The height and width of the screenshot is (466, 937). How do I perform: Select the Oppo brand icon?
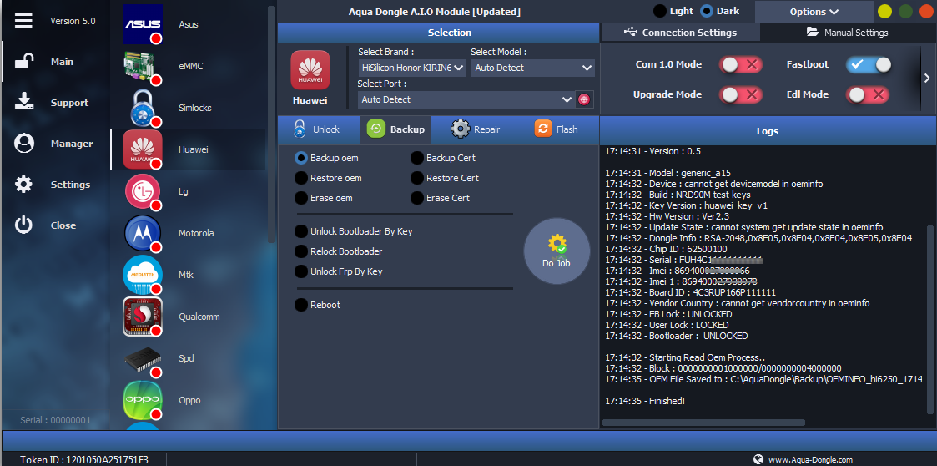tap(143, 400)
